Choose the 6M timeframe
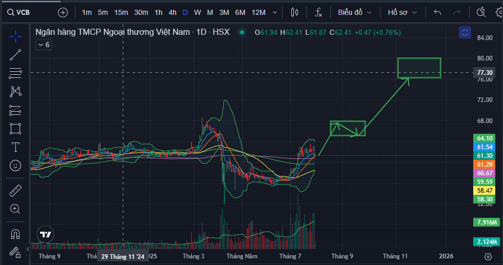503x265 pixels. (x=240, y=12)
